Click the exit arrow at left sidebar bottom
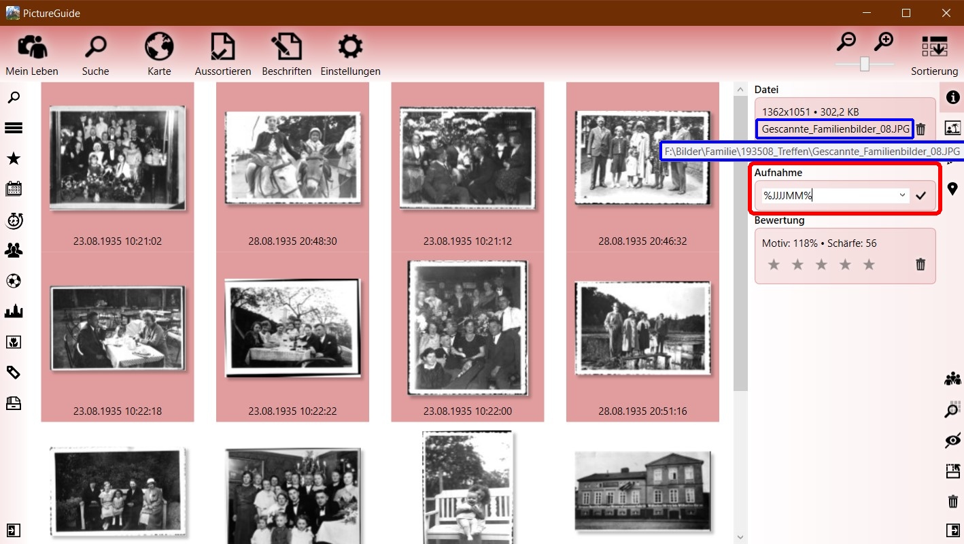The height and width of the screenshot is (544, 964). tap(12, 530)
